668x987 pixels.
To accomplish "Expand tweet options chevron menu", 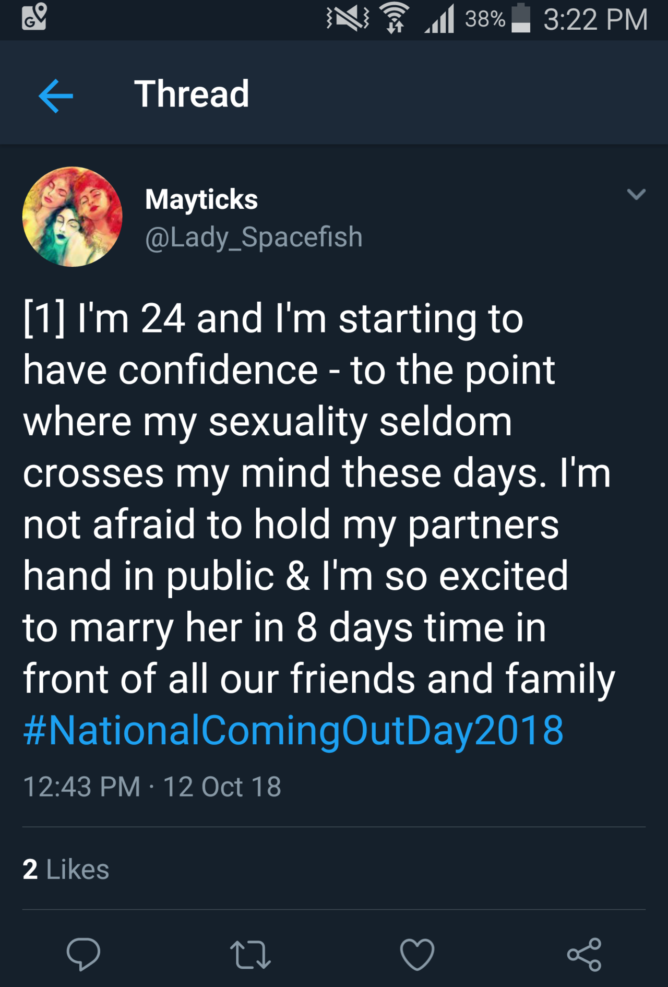I will tap(636, 195).
